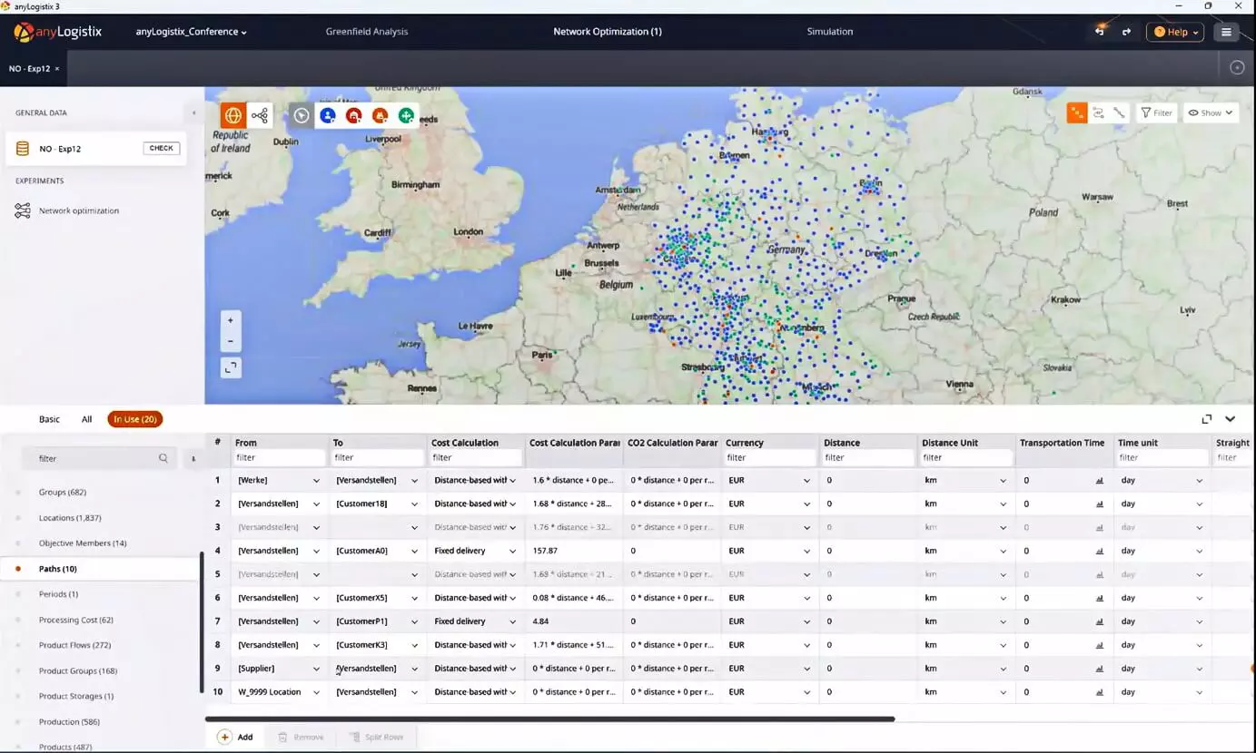Open Cost Calculation dropdown in row 4
1256x753 pixels.
click(x=512, y=551)
